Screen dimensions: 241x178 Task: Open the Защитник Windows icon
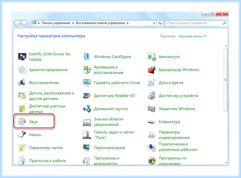[151, 109]
